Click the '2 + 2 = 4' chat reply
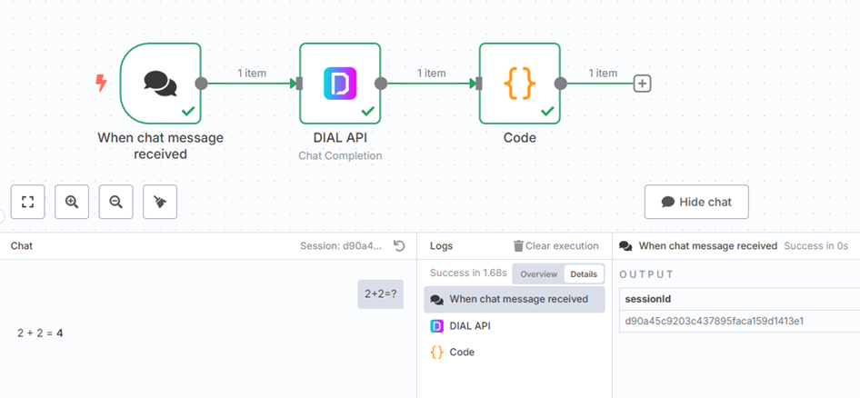The width and height of the screenshot is (860, 398). point(40,333)
